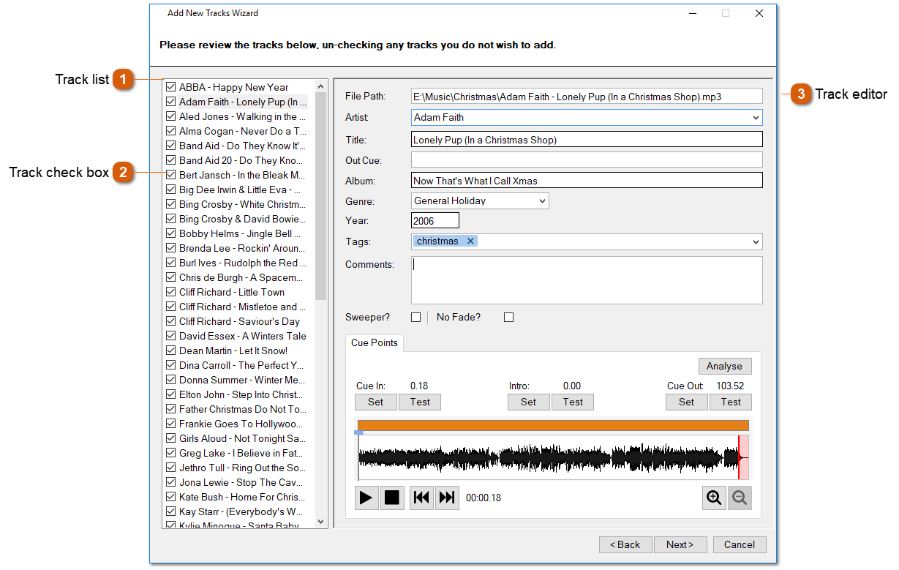Click the orange bar above the waveform
The width and height of the screenshot is (899, 570).
click(x=553, y=425)
